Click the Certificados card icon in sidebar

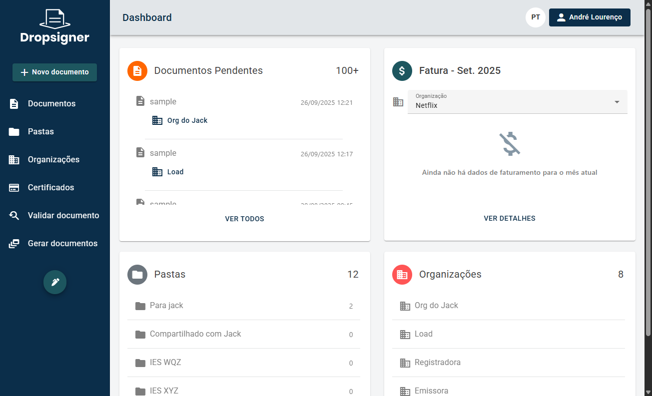14,188
